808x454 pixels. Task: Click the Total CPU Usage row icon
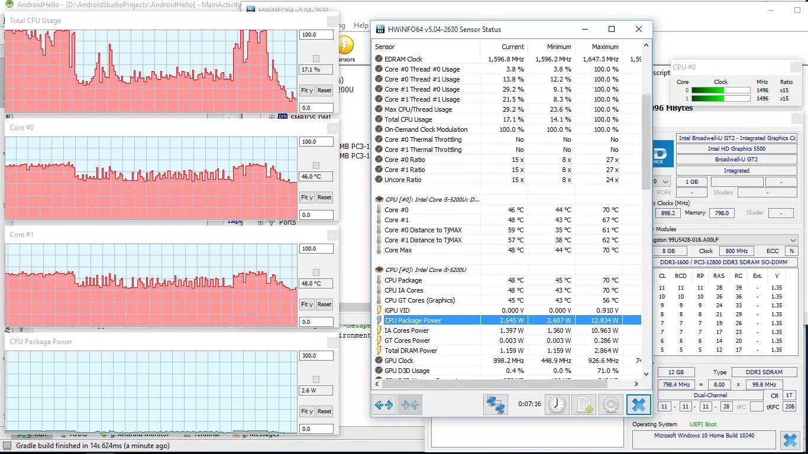pos(379,119)
